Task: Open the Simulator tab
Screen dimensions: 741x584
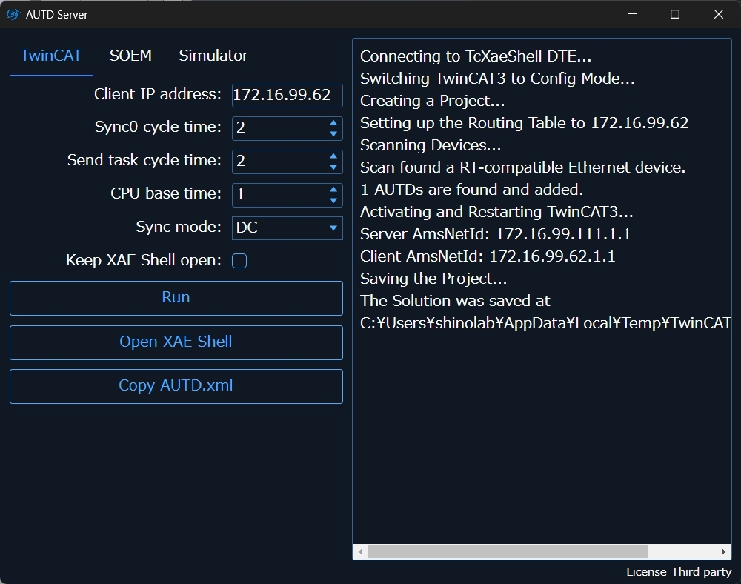Action: [x=213, y=56]
